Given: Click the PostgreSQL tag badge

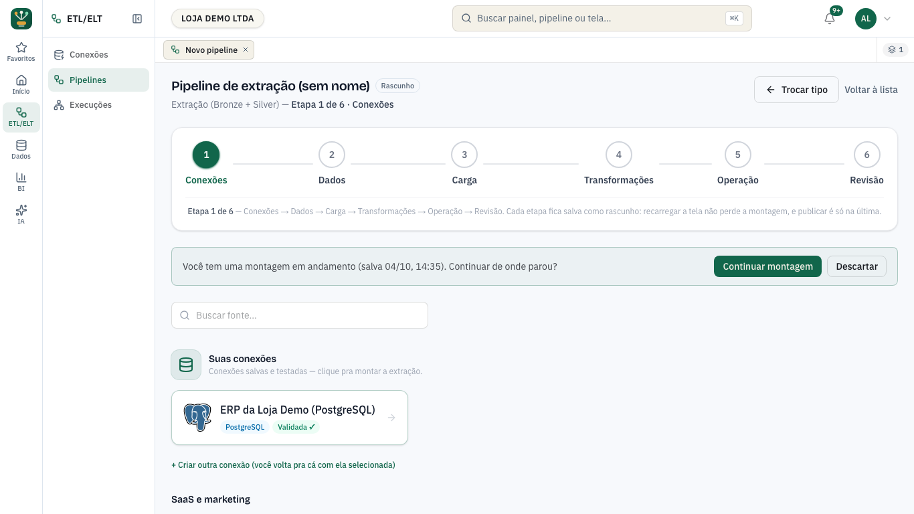Looking at the screenshot, I should [x=245, y=427].
